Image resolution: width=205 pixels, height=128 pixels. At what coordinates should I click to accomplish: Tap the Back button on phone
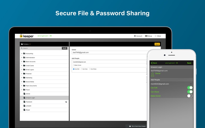pyautogui.click(x=154, y=63)
